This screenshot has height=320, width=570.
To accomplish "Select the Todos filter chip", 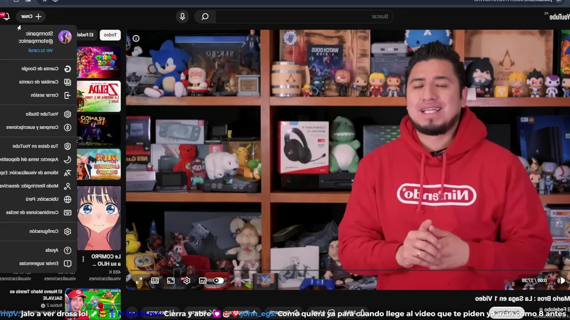I will click(x=110, y=35).
